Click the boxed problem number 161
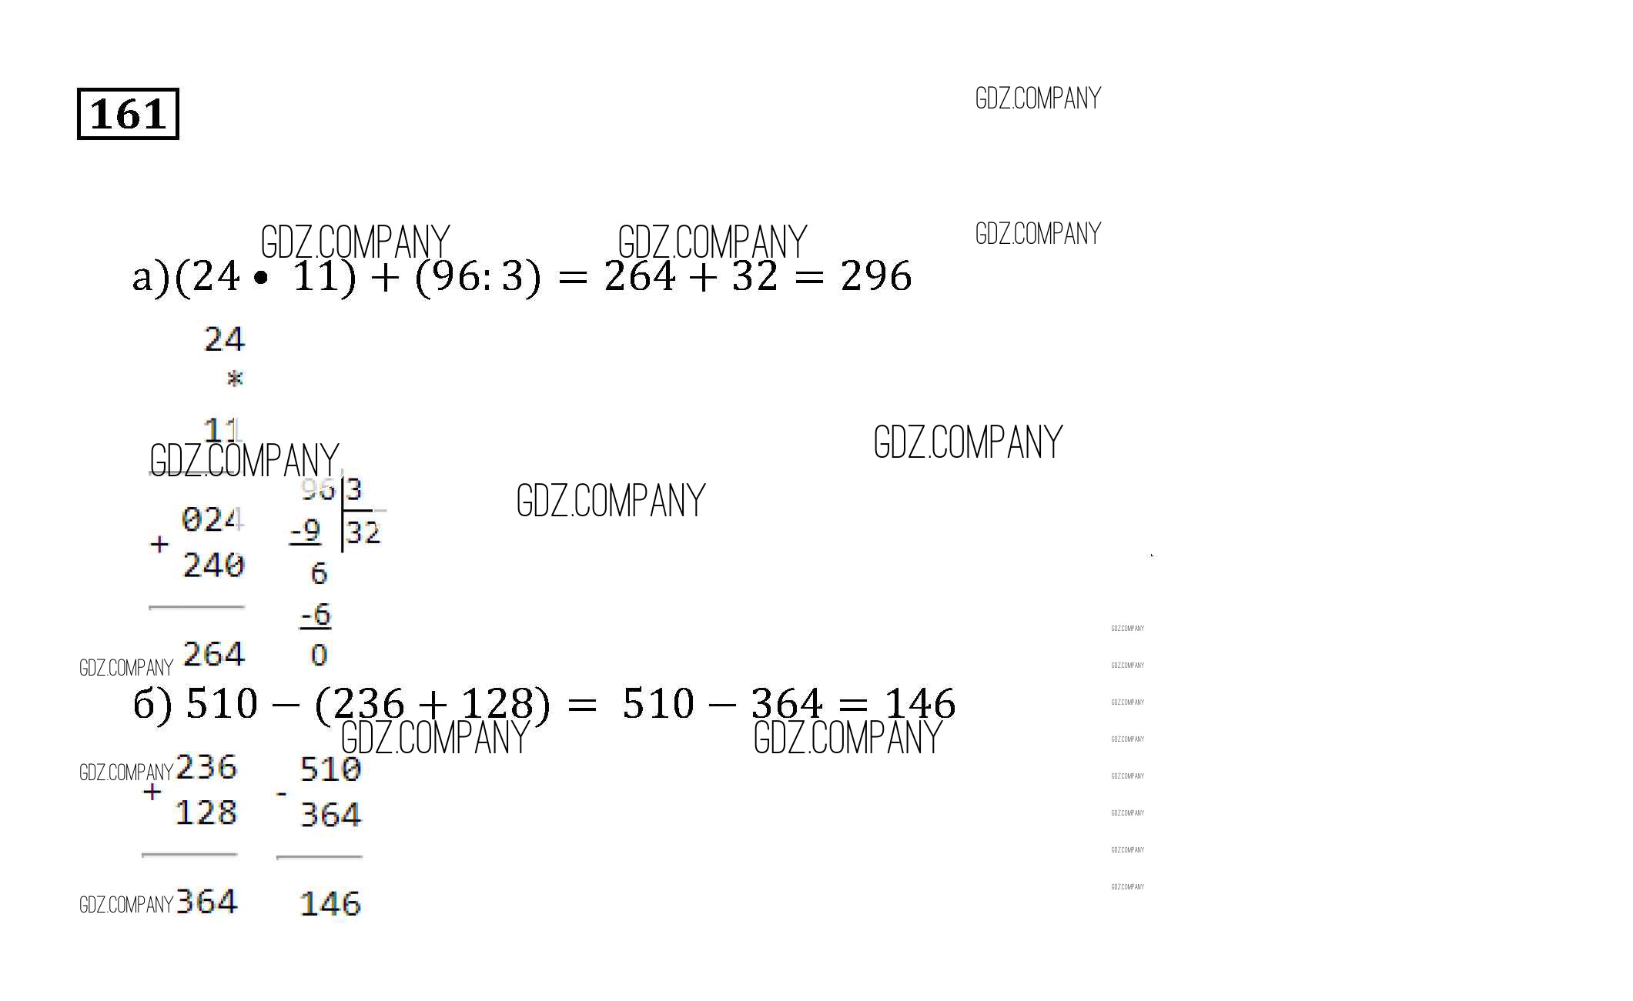The width and height of the screenshot is (1633, 1001). tap(128, 114)
